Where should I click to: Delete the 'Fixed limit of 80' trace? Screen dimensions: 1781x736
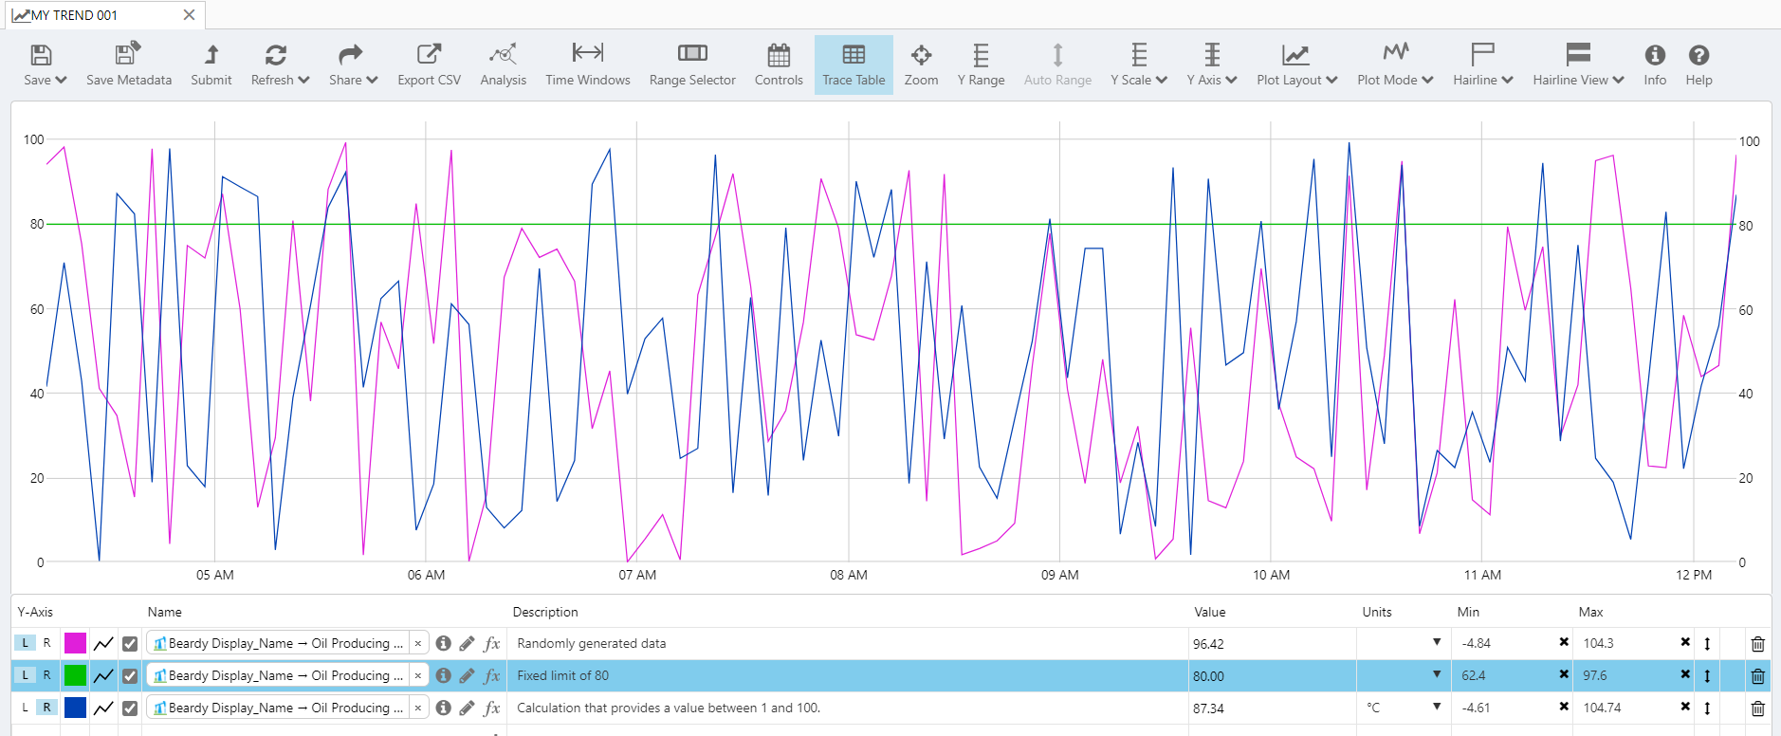pos(1757,676)
